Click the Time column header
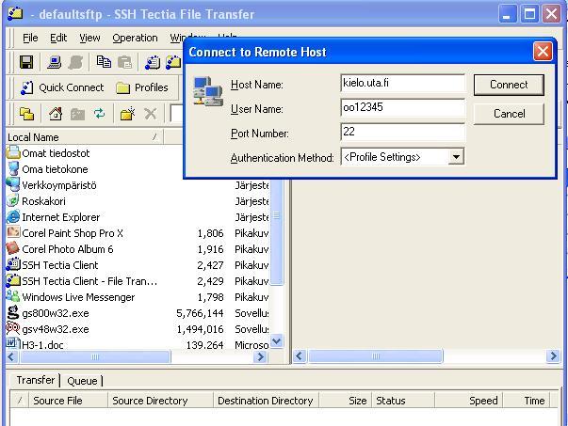Viewport: 568px width, 426px height. coord(527,401)
